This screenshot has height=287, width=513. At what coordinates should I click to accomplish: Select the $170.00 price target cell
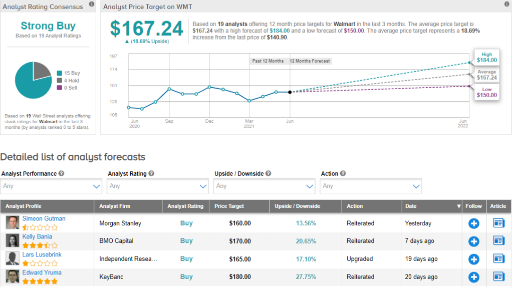240,241
